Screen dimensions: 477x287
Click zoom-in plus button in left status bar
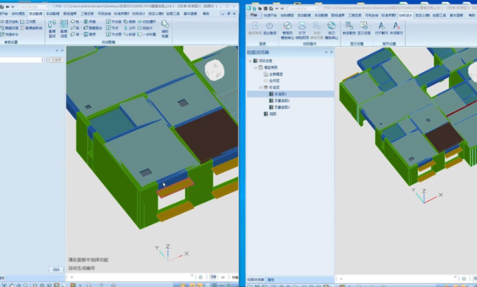tap(114, 285)
